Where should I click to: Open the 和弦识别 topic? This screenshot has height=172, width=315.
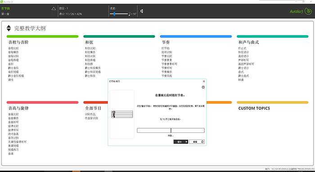(90, 56)
